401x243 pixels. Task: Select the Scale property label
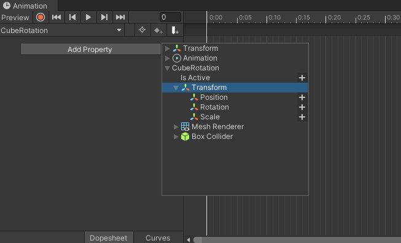tap(210, 117)
